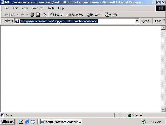
Task: Click the system tray network icon
Action: [144, 122]
